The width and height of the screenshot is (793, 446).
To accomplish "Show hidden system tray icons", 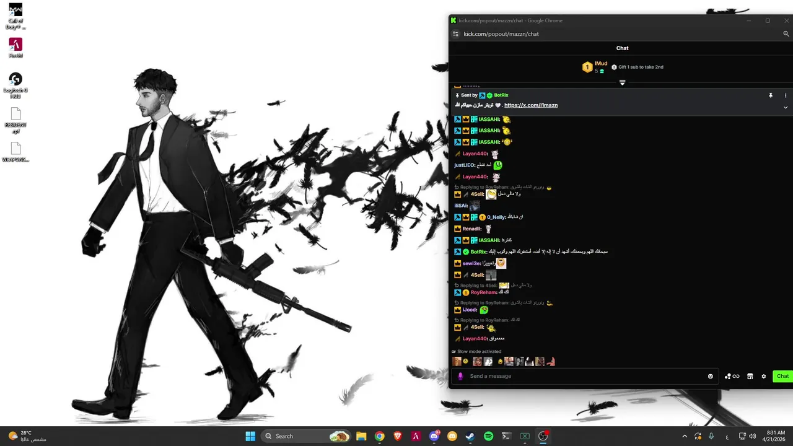I will pyautogui.click(x=685, y=436).
